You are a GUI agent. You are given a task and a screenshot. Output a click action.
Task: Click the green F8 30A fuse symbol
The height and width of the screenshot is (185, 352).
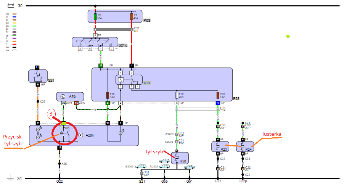(95, 17)
